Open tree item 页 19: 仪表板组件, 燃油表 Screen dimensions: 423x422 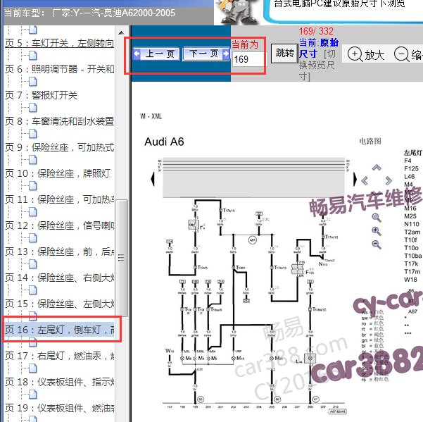coord(59,408)
